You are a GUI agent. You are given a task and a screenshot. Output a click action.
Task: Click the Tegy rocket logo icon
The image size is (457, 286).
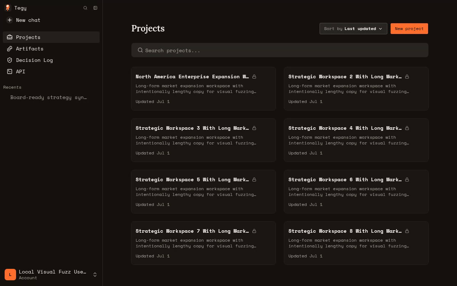pos(8,8)
